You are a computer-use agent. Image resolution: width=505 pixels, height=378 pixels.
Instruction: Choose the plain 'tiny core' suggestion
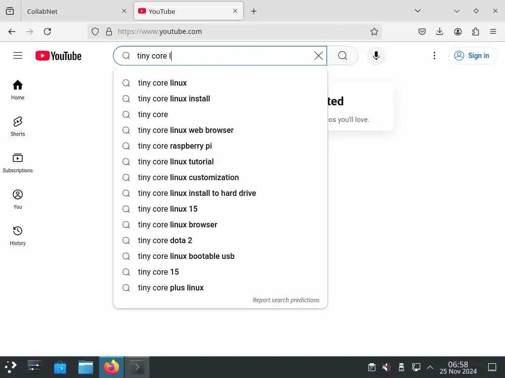(220, 114)
